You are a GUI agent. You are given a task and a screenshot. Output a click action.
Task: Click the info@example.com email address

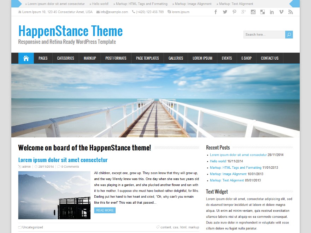[114, 12]
